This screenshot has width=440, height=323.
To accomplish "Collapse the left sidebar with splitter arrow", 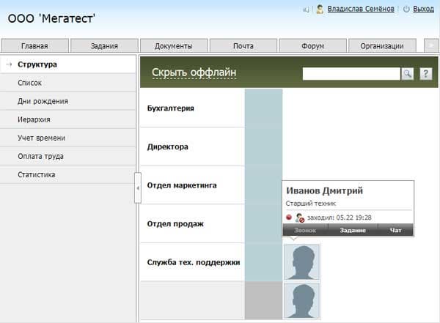I will pos(138,188).
